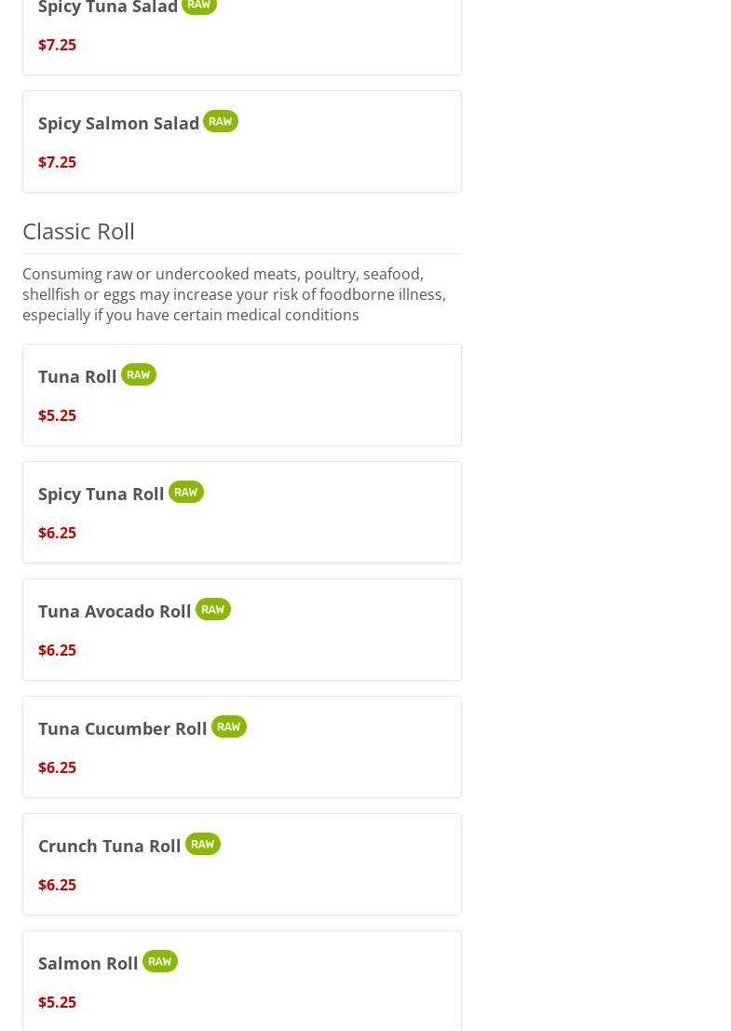Viewport: 731px width, 1031px height.
Task: Choose the Tuna Avocado Roll title
Action: [115, 611]
